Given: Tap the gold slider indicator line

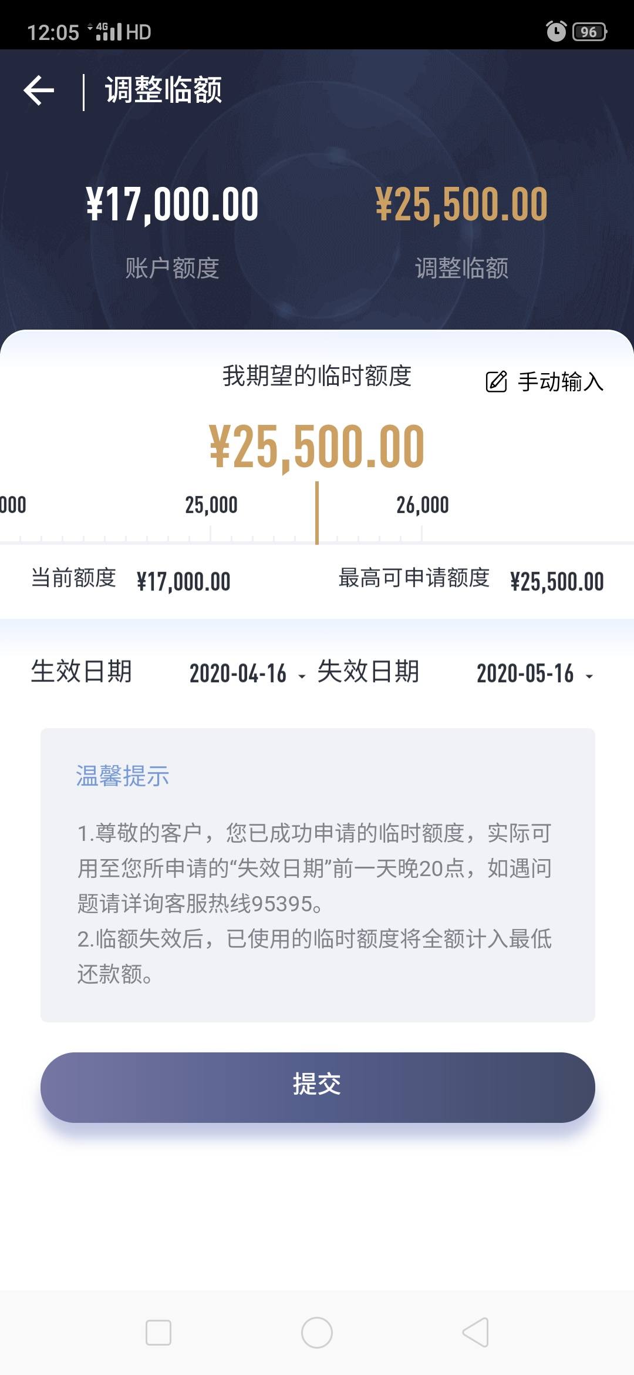Looking at the screenshot, I should 317,513.
